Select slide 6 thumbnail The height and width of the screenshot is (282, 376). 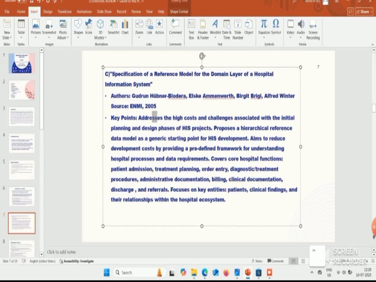coord(21,196)
